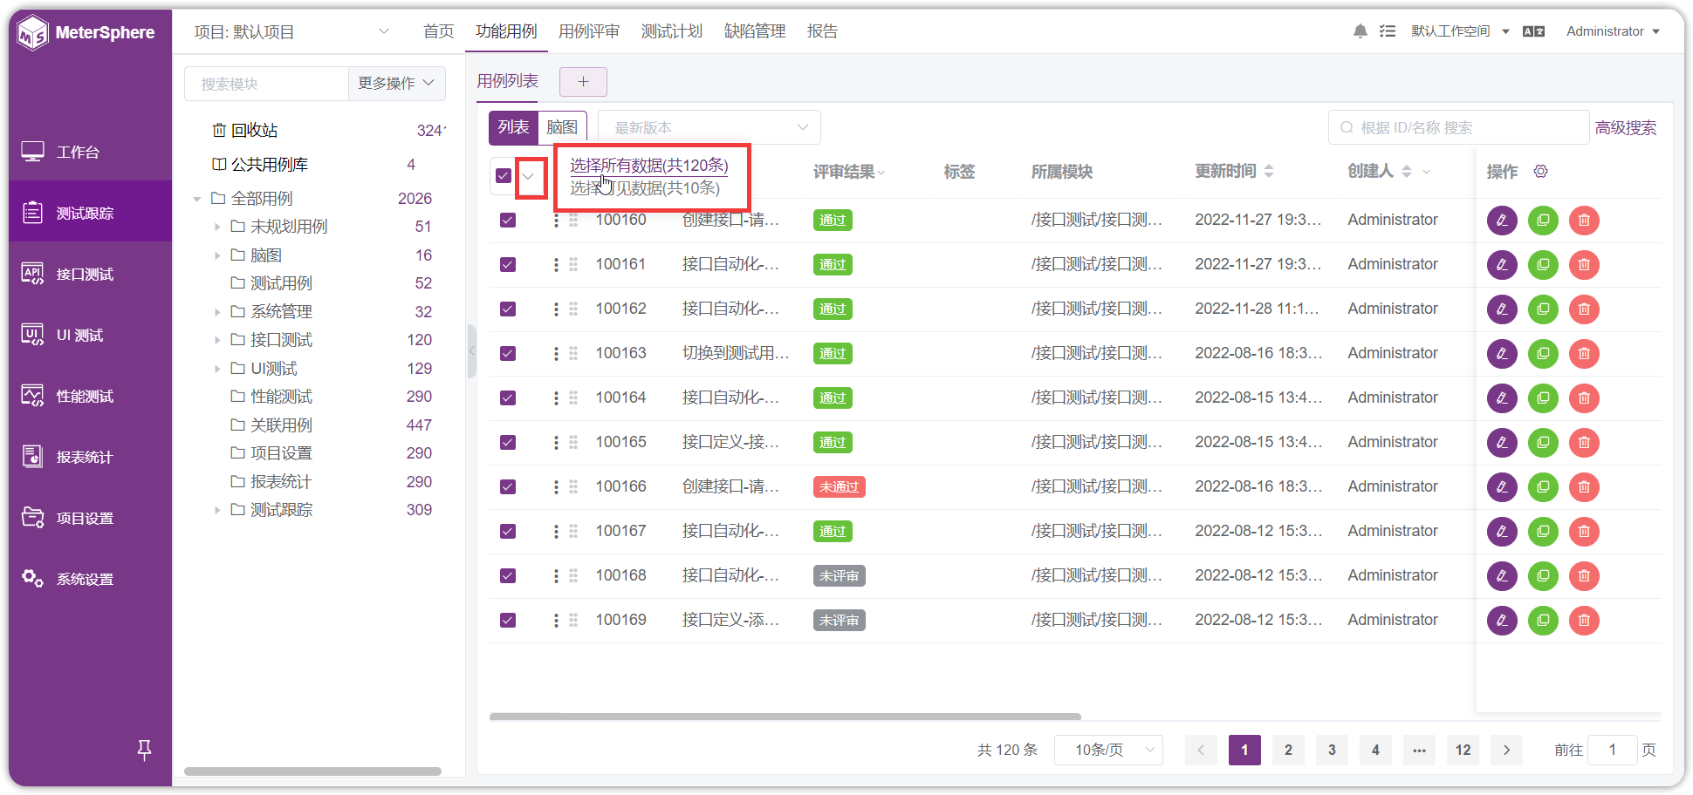Open 高级搜索 advanced search
Viewport: 1693px width, 795px height.
[1625, 128]
